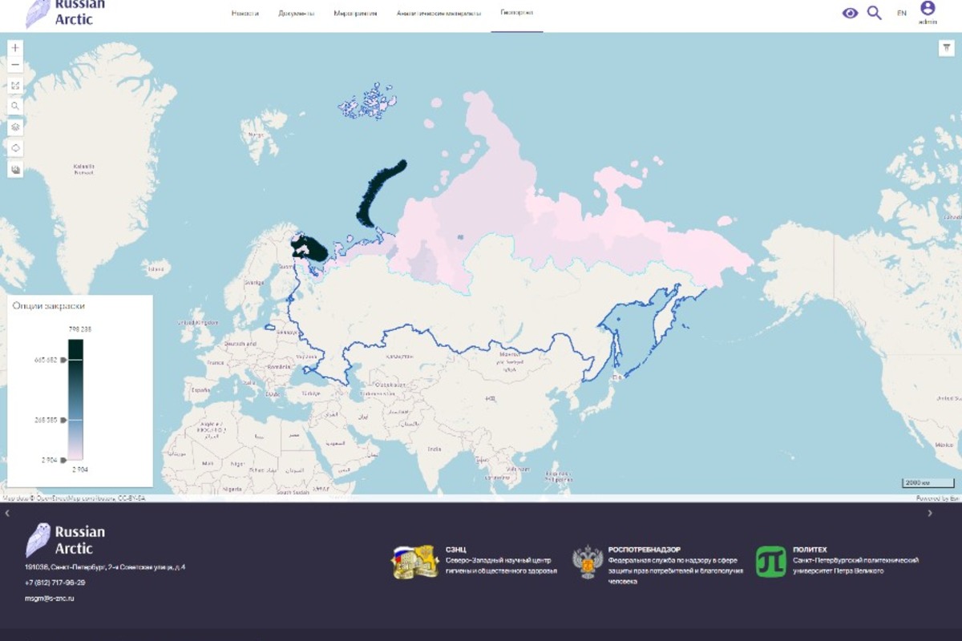The width and height of the screenshot is (962, 641).
Task: Click the color gradient bar in legend
Action: click(x=75, y=399)
